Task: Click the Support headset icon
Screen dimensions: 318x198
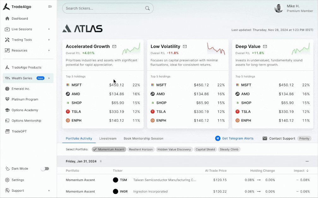Action: [x=7, y=190]
